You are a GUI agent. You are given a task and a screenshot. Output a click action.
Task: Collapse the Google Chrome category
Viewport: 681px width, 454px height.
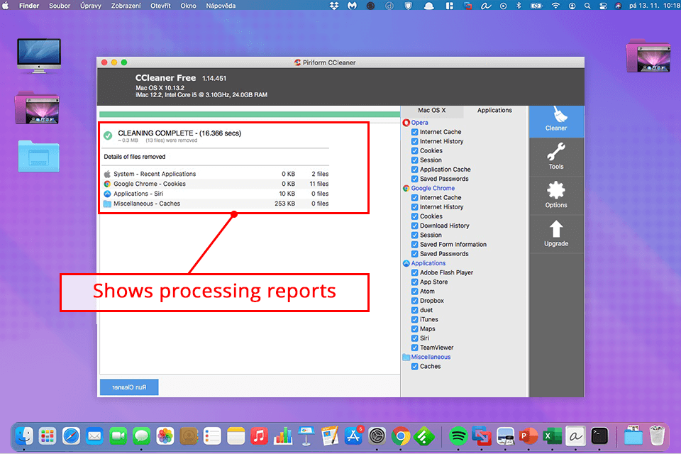click(x=433, y=188)
